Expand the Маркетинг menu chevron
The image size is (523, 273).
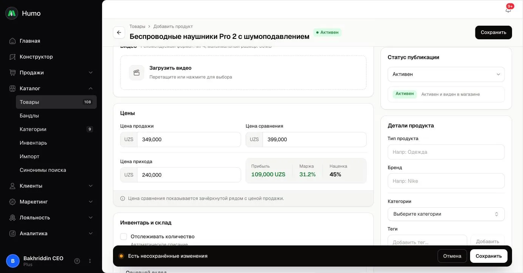point(91,202)
